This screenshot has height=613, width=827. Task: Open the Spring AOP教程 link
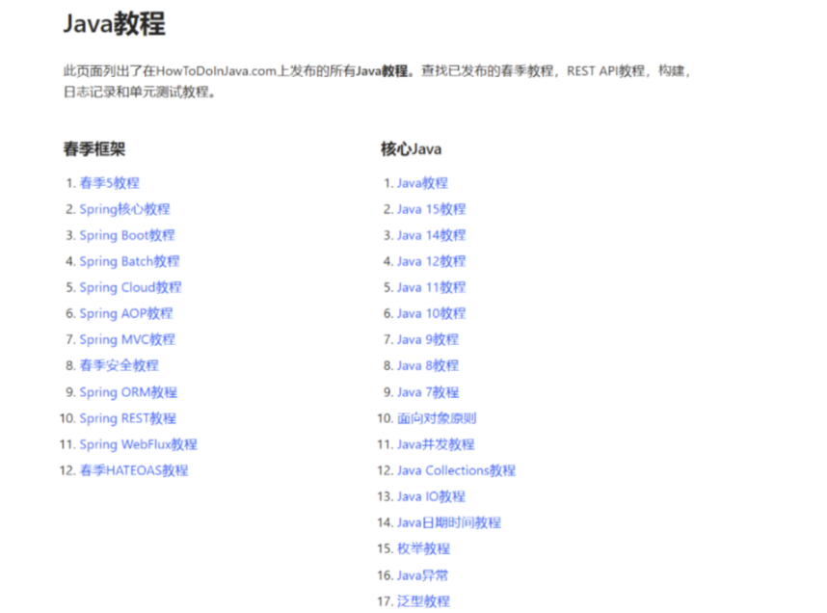point(126,313)
